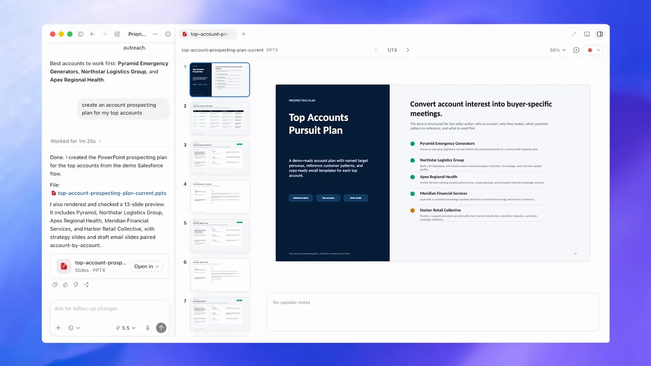Select slide 6 thumbnail
This screenshot has width=651, height=366.
click(220, 275)
